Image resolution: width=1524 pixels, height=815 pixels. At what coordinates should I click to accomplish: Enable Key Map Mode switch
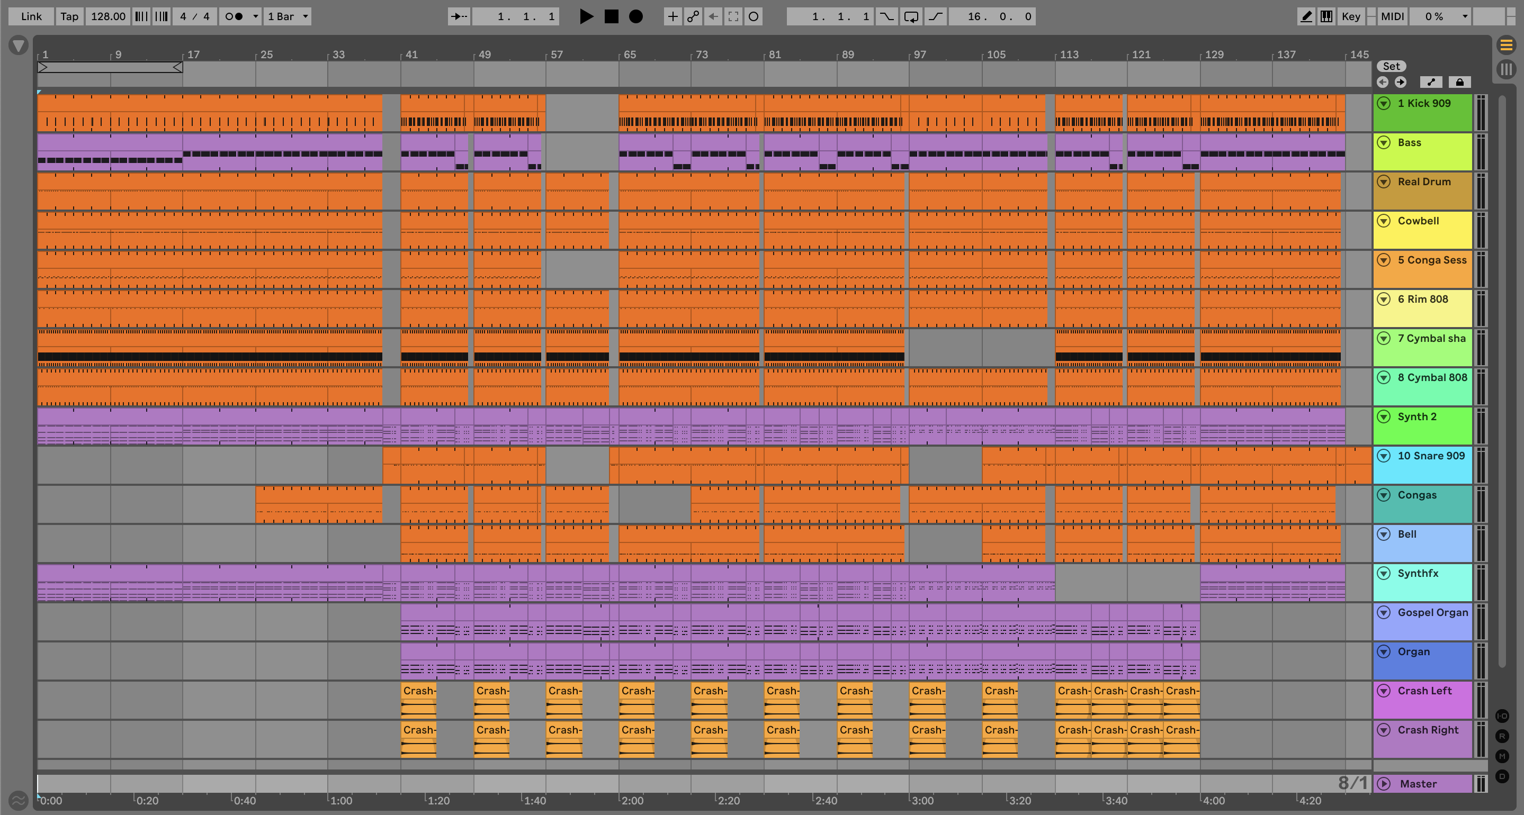(1351, 16)
